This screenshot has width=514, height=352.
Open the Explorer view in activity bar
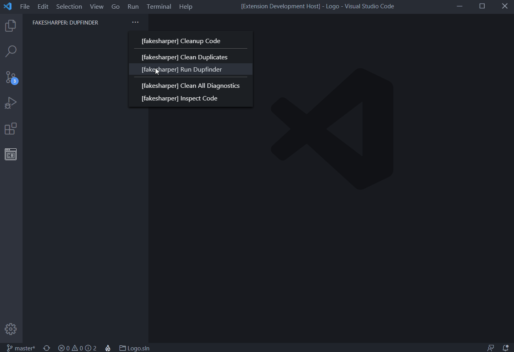[11, 26]
